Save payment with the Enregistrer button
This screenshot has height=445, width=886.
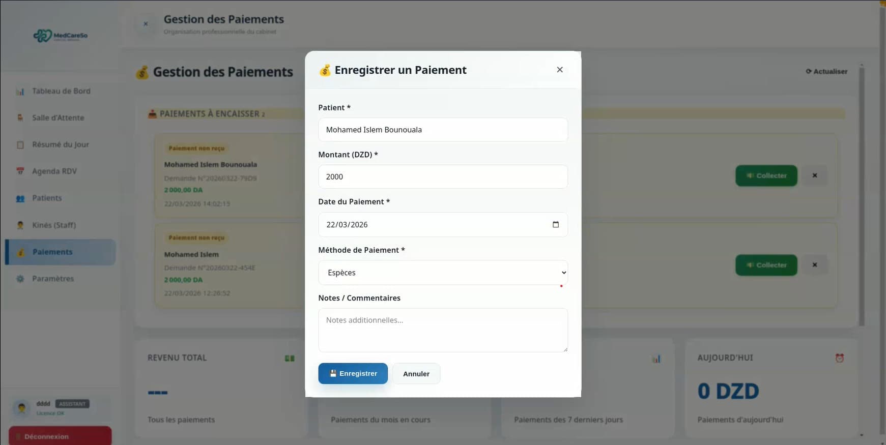[x=353, y=373]
